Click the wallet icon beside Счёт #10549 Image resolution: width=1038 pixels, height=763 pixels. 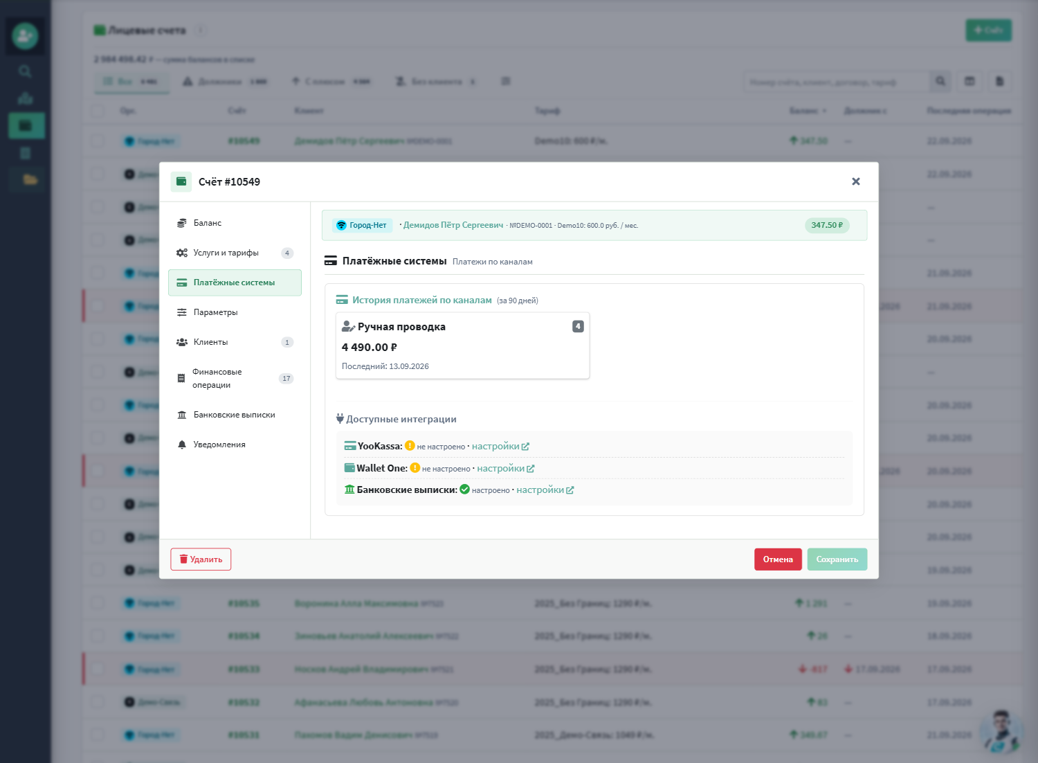click(x=181, y=181)
